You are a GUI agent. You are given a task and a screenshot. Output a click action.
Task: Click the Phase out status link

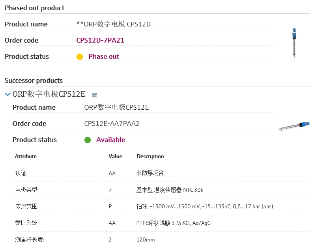pyautogui.click(x=104, y=56)
